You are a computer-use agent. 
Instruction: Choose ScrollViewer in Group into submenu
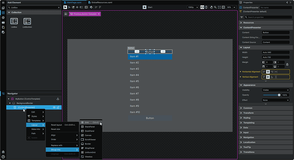(91, 139)
